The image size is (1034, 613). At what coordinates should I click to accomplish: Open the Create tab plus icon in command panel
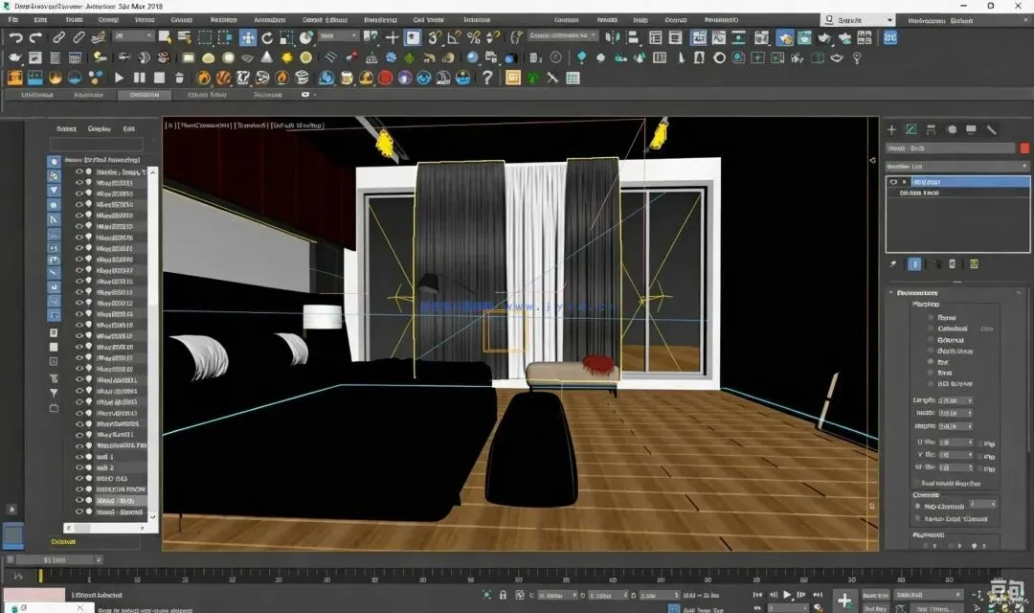[891, 129]
